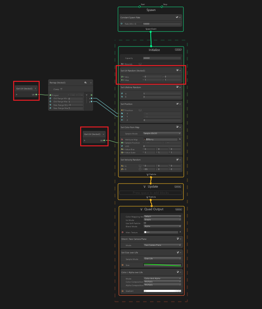
Task: Open the Orient Mode Face Camera Plane dropdown
Action: click(162, 245)
